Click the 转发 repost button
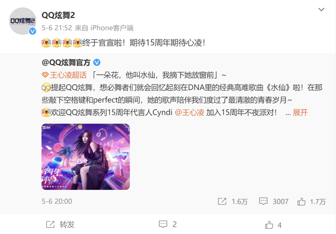Viewport: 336px width, 234px height. click(60, 224)
